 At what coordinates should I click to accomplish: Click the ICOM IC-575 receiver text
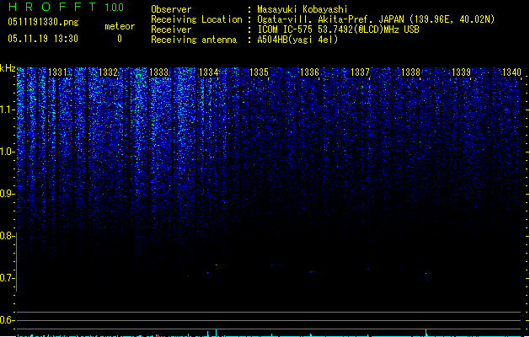coord(338,29)
